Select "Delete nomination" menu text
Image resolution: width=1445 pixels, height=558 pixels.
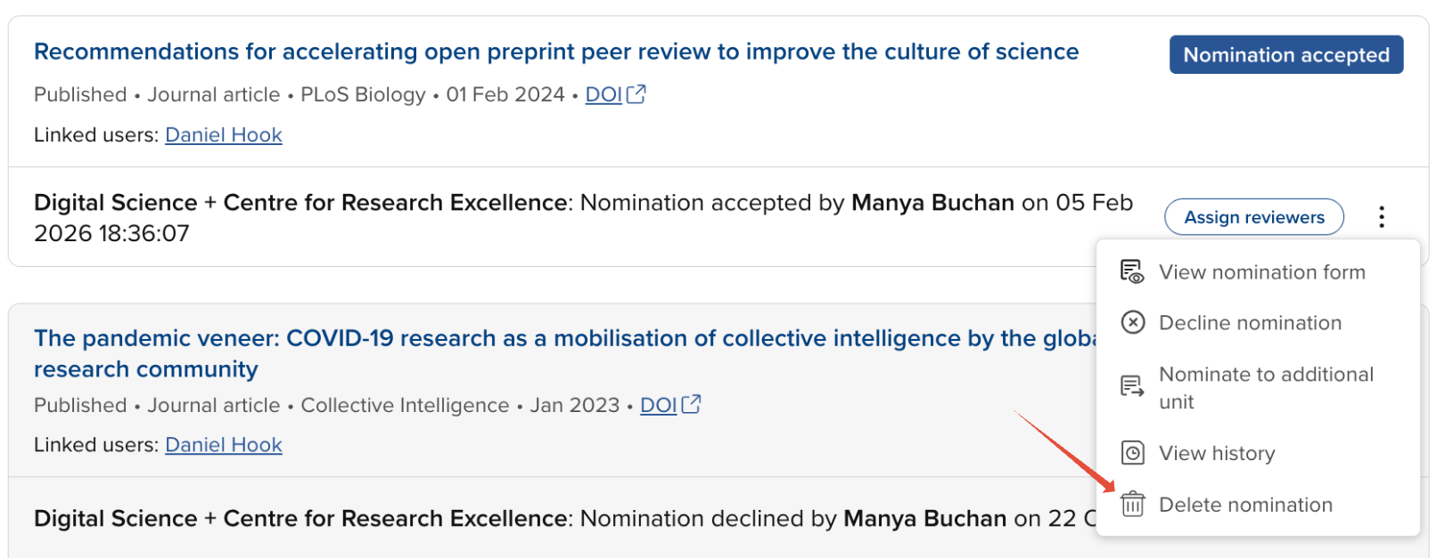(1245, 505)
